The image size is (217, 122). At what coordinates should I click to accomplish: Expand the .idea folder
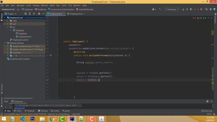coord(8,21)
